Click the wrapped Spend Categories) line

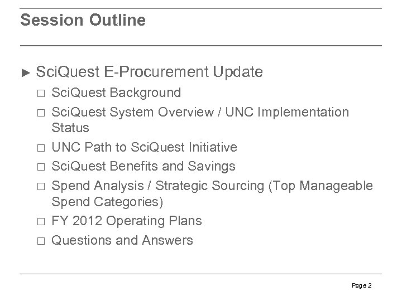pos(102,202)
